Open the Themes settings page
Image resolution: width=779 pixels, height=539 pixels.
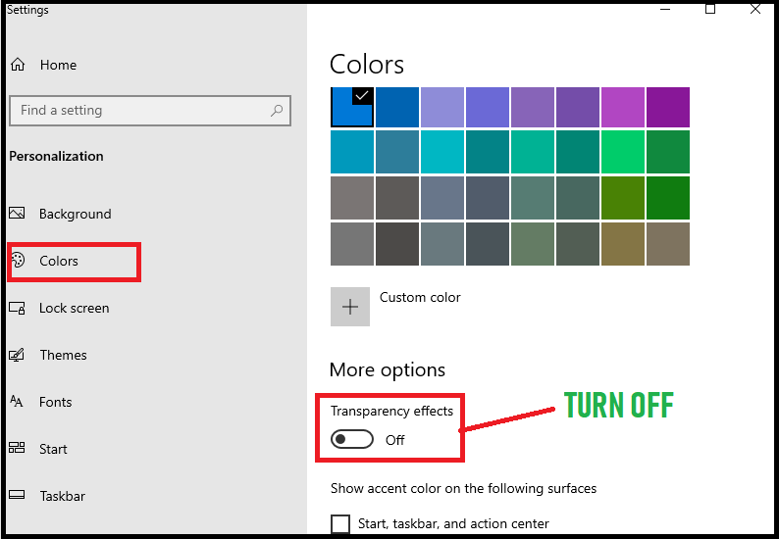[63, 355]
